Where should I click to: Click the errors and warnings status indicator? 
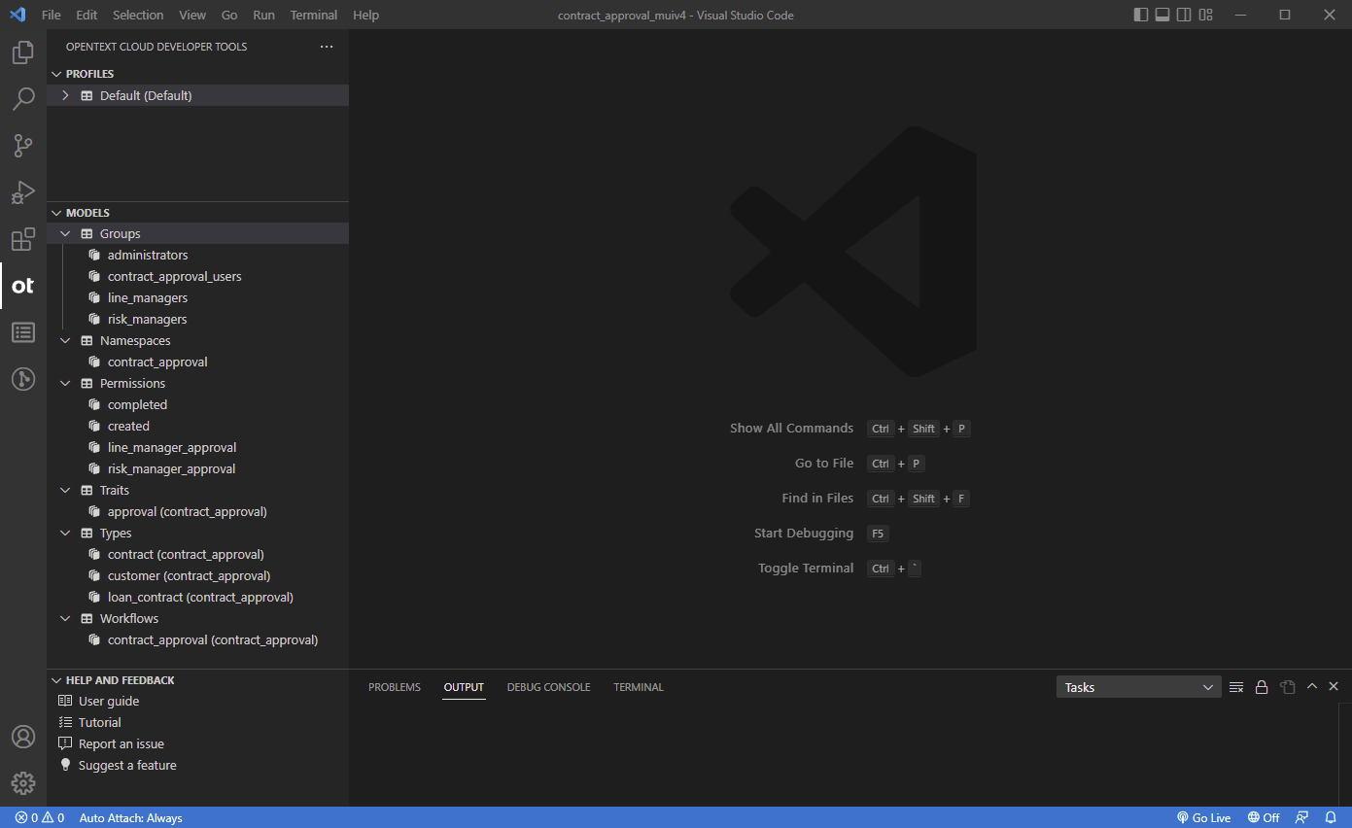coord(40,817)
